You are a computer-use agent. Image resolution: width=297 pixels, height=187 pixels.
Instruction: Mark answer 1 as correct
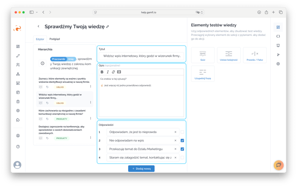pyautogui.click(x=183, y=132)
